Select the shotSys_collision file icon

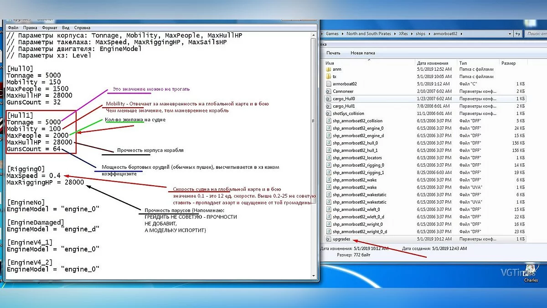coord(328,113)
